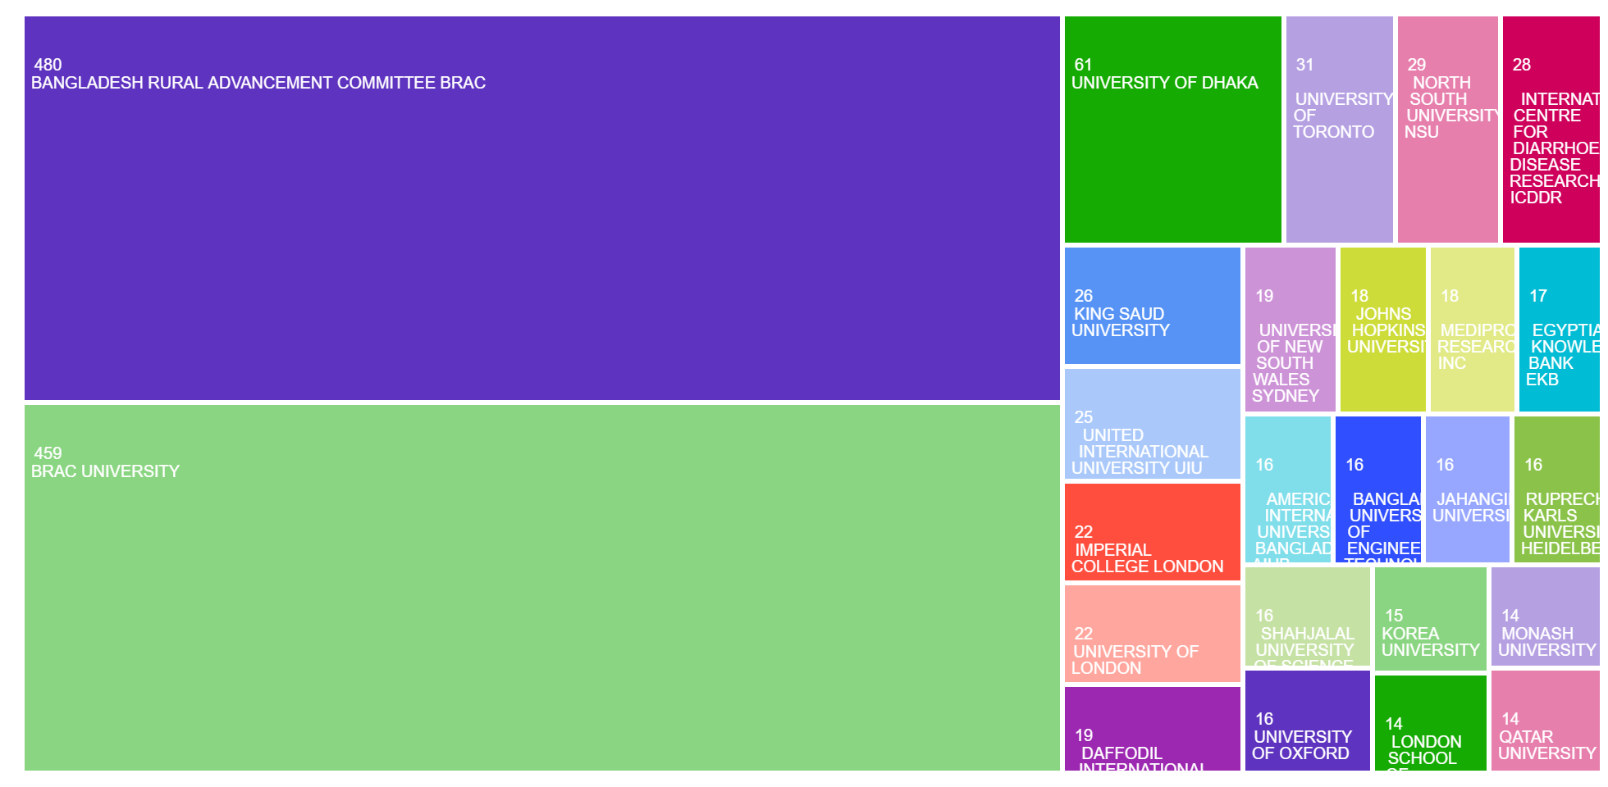Click the Egyptian Knowledge Bank EKB tile
The image size is (1608, 787).
pos(1559,330)
